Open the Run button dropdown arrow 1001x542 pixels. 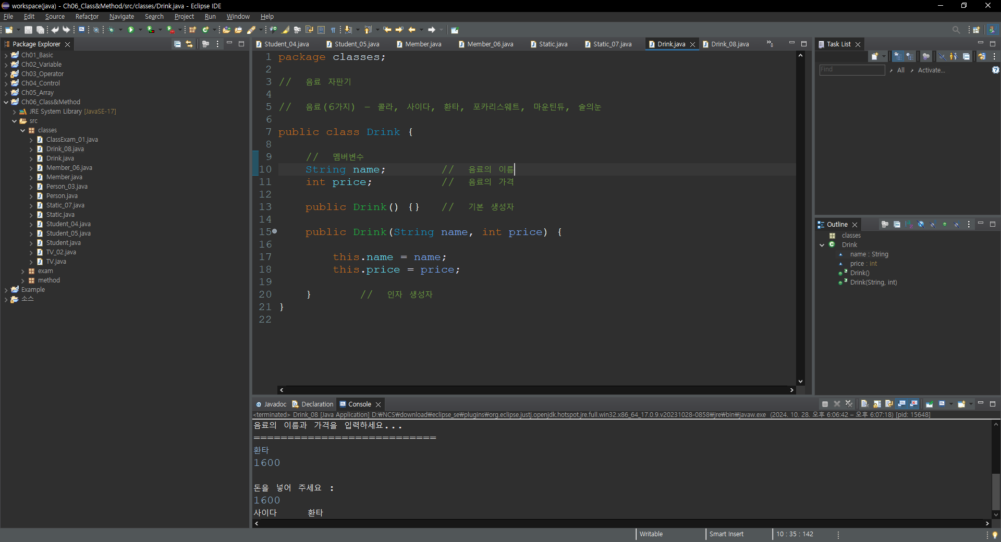(x=140, y=30)
